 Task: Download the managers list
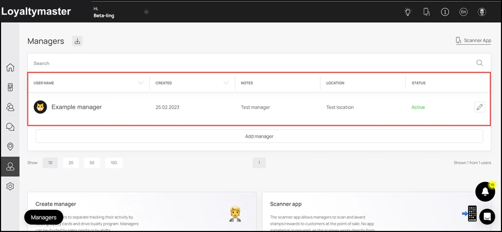[77, 41]
